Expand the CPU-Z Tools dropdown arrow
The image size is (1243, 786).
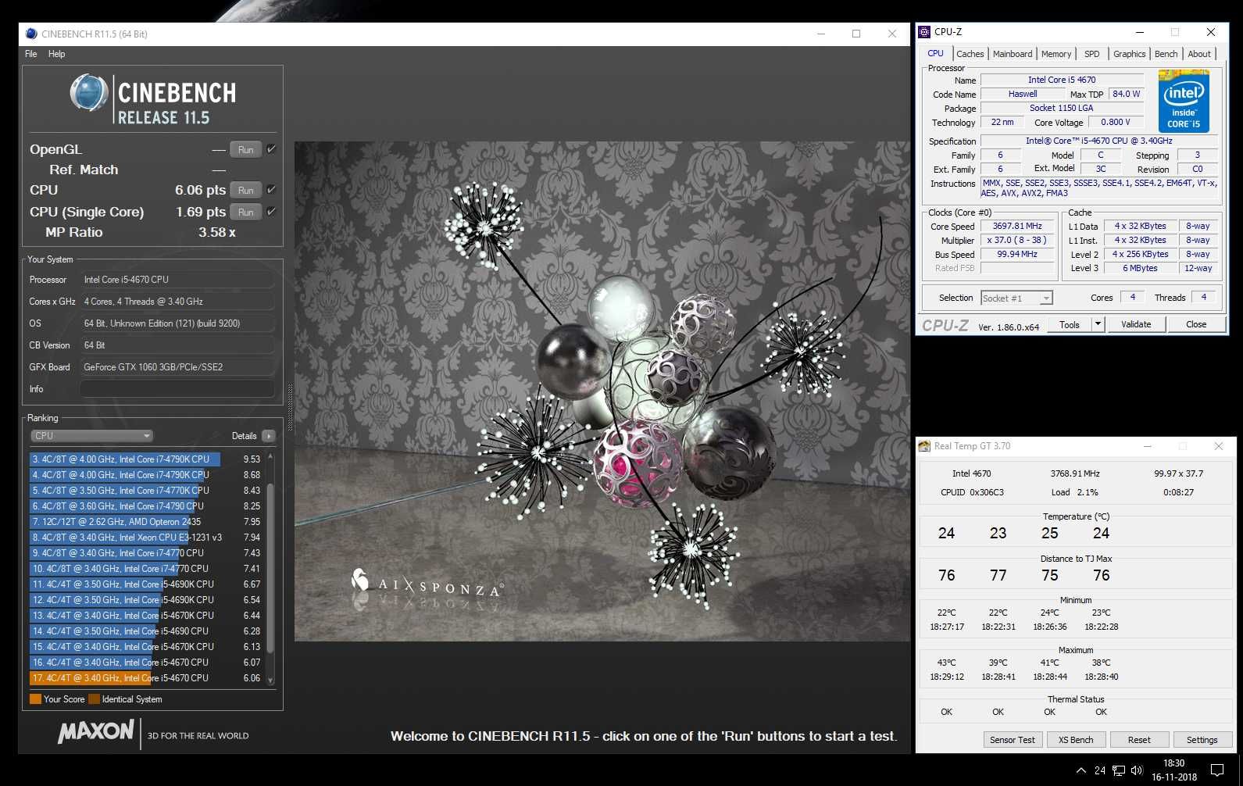click(x=1098, y=324)
